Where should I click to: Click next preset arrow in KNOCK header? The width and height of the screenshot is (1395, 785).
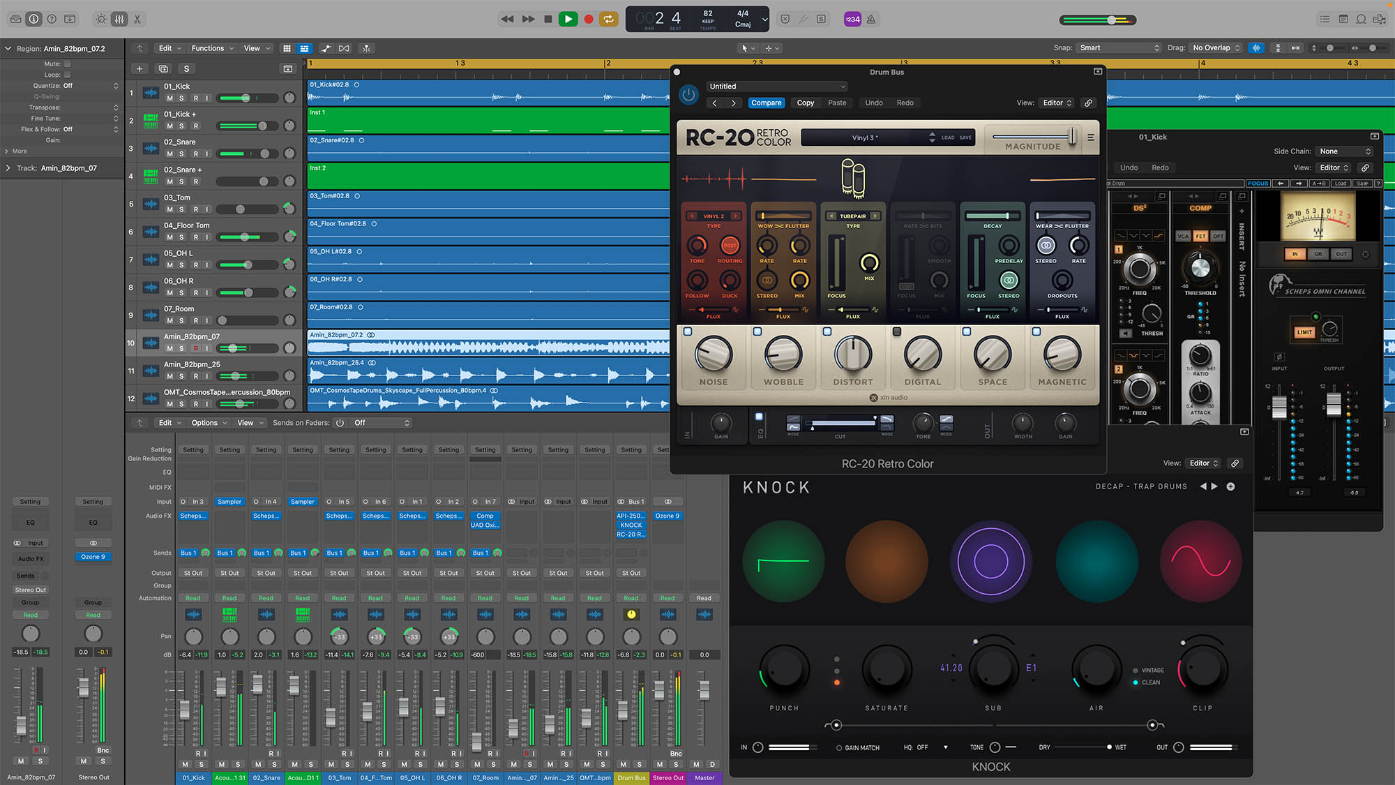click(x=1215, y=486)
